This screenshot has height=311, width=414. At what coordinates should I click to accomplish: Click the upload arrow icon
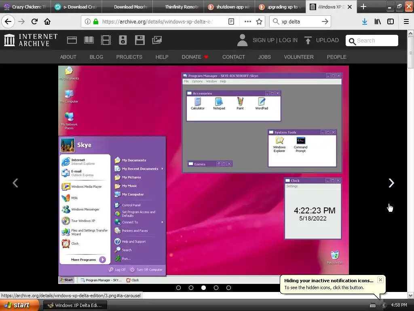click(x=308, y=40)
